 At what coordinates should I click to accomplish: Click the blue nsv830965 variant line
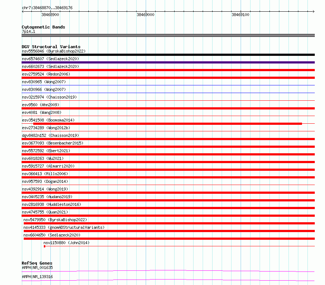point(168,85)
